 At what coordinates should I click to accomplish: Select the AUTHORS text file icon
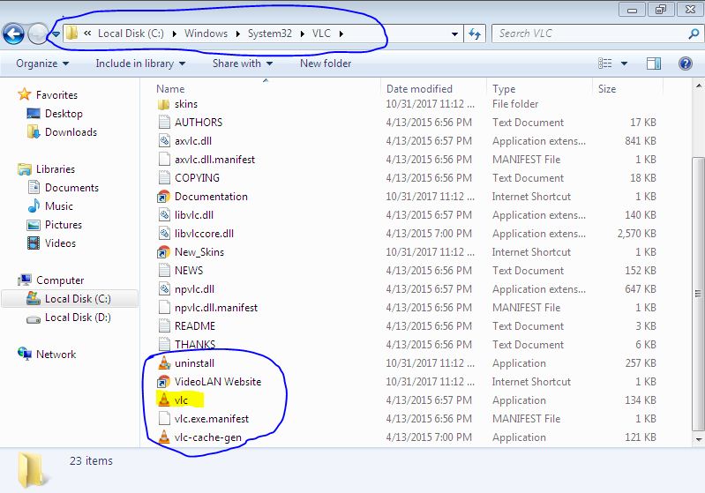click(164, 123)
